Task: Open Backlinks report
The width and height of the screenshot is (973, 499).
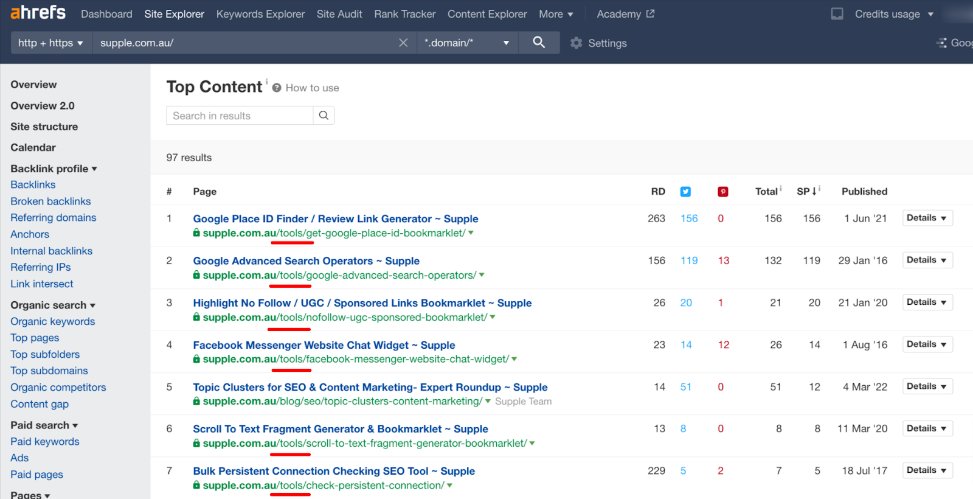Action: click(x=33, y=184)
